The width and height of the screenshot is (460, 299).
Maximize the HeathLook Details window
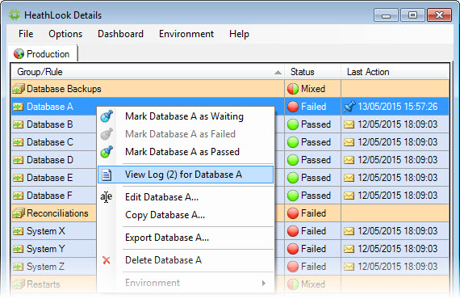pyautogui.click(x=412, y=15)
